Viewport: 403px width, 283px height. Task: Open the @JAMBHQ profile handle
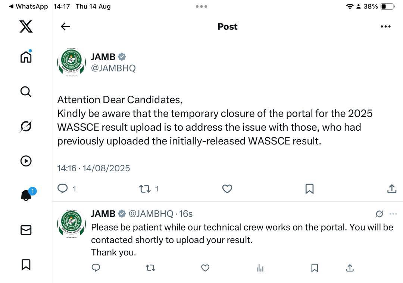coord(113,68)
